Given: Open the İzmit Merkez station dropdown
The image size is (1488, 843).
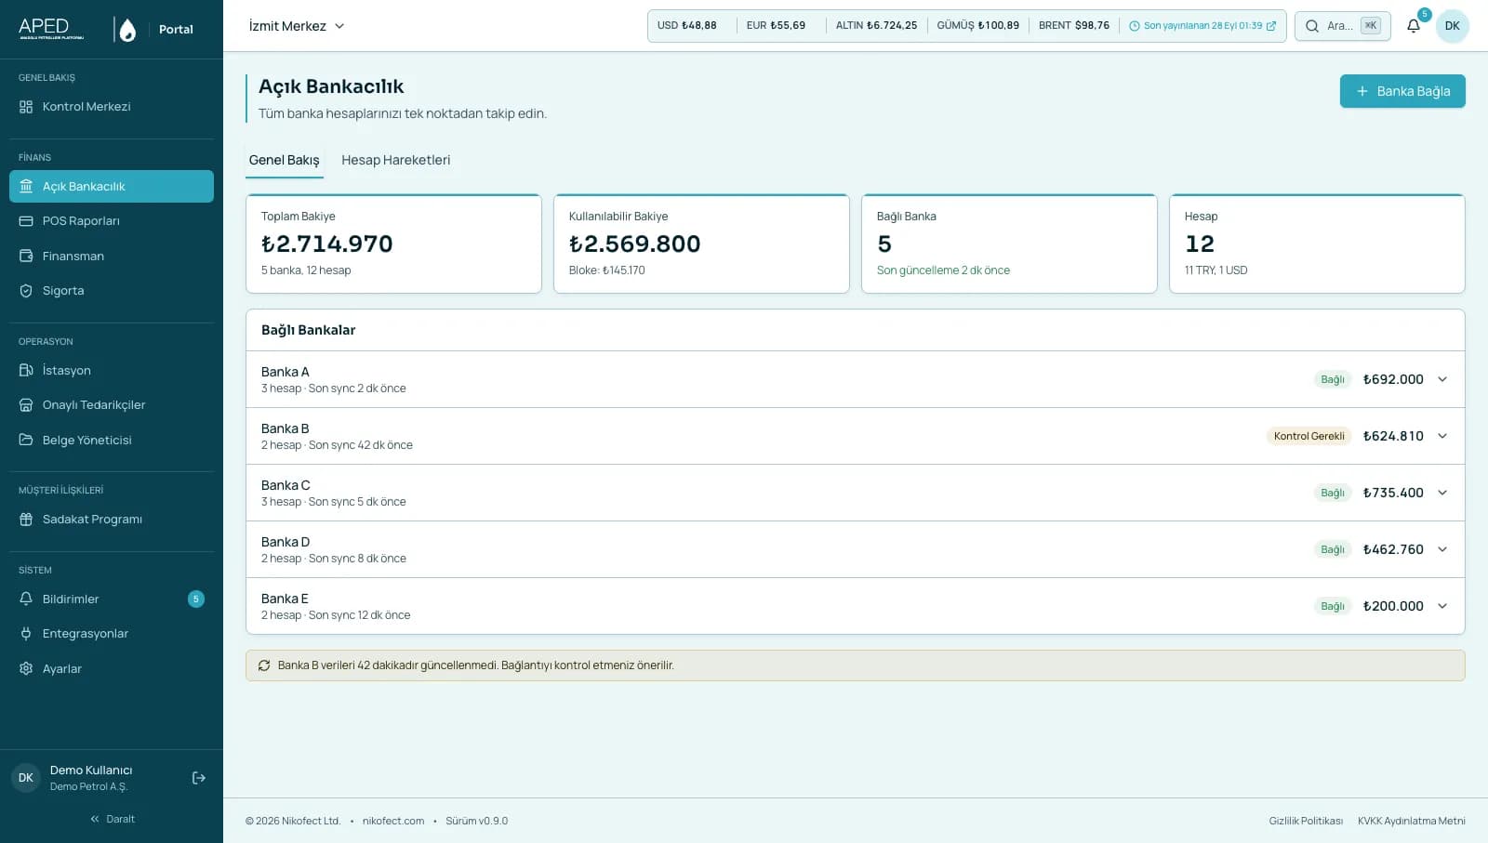Looking at the screenshot, I should [x=297, y=26].
